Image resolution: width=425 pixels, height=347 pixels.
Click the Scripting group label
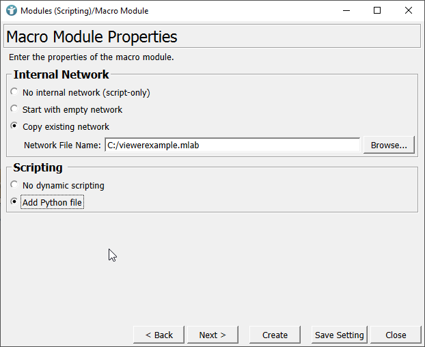tap(38, 167)
